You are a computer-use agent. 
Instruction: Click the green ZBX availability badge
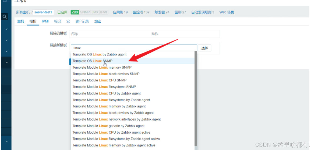click(75, 12)
